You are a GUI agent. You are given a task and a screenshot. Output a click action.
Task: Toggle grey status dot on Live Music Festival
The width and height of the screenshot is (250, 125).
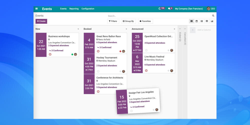click(168, 70)
